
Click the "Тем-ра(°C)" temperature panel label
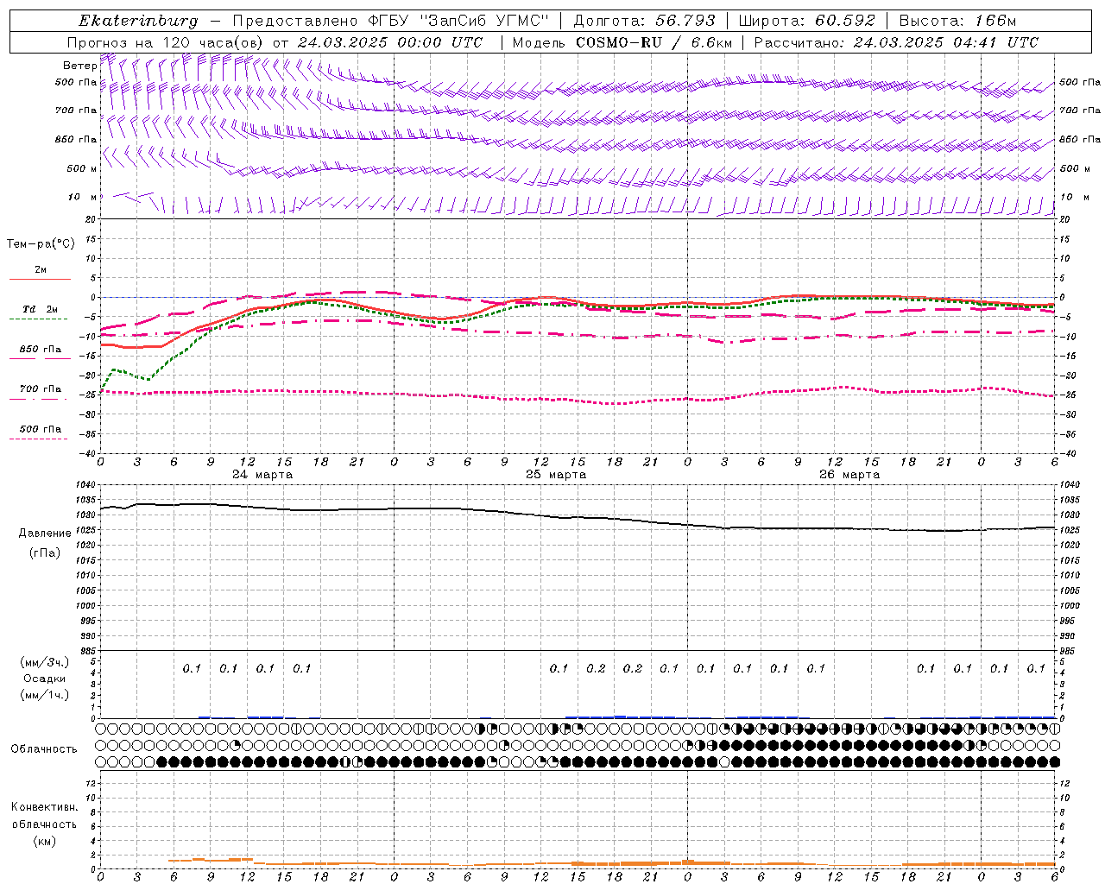(41, 244)
